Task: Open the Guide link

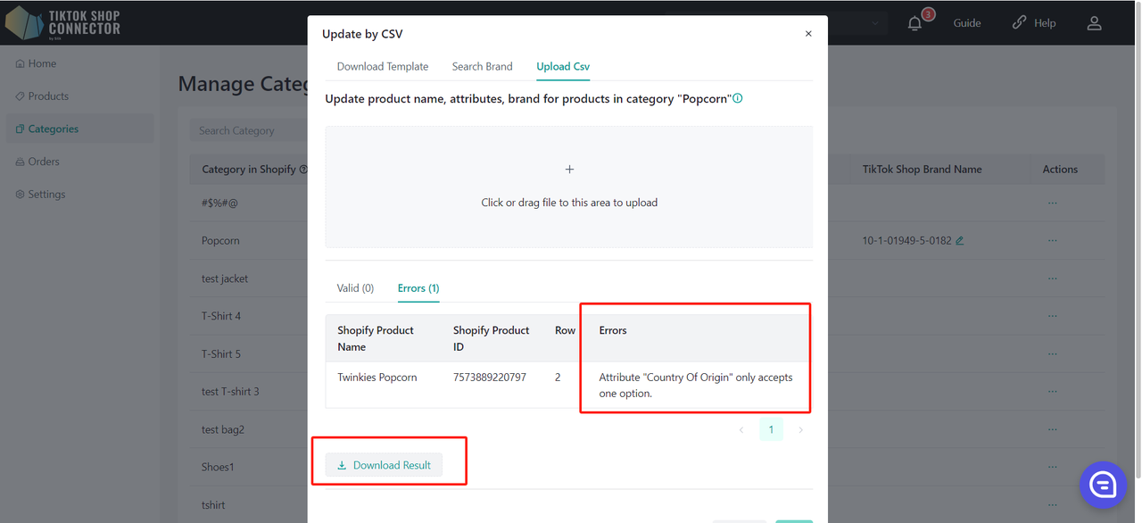Action: [x=967, y=23]
